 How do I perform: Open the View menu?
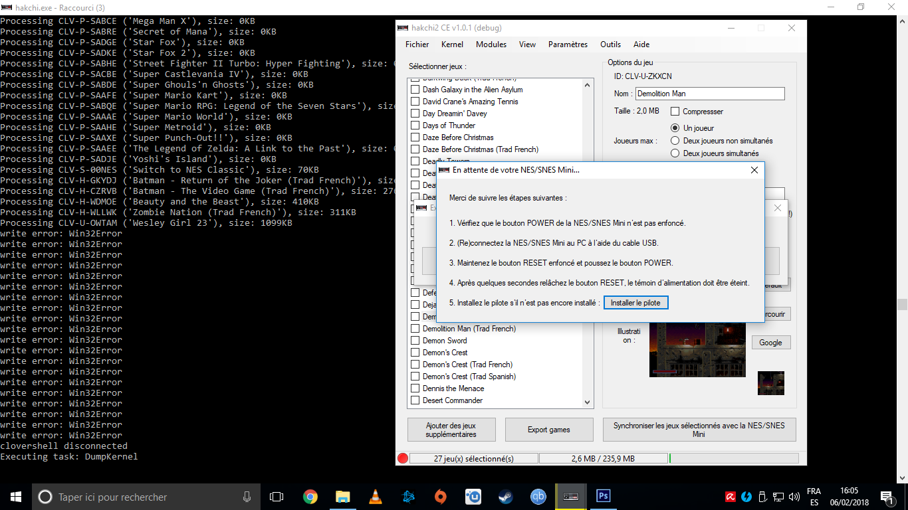point(528,44)
